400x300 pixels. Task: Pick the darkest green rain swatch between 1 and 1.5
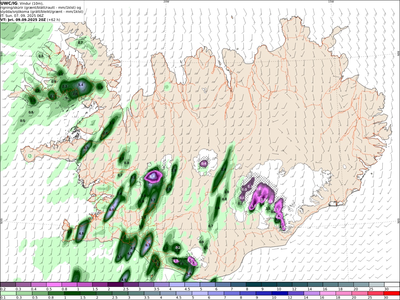point(72,293)
